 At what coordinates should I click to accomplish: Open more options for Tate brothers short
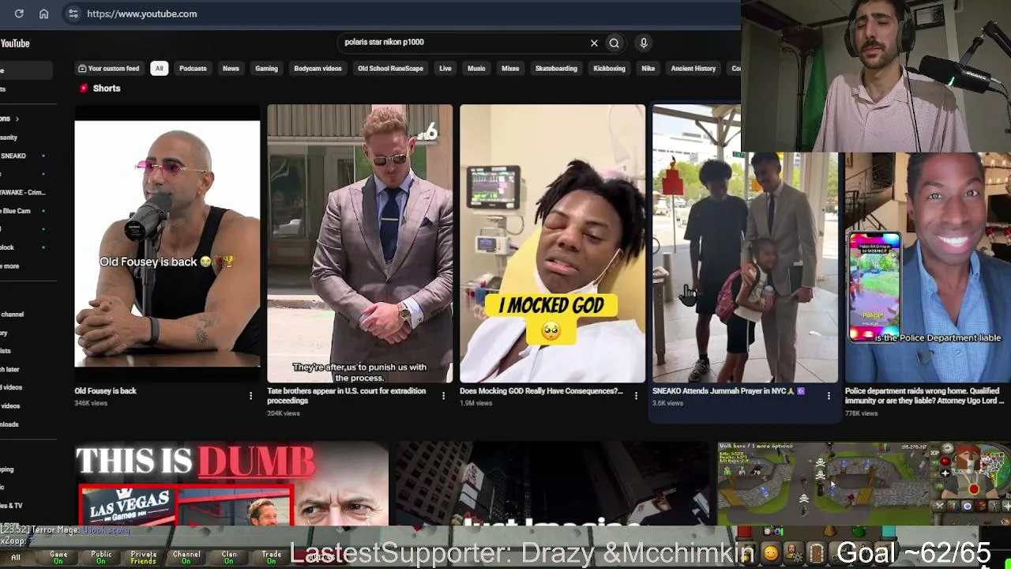(443, 395)
